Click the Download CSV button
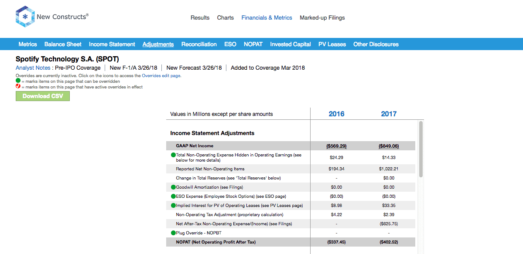The height and width of the screenshot is (254, 523). click(43, 96)
